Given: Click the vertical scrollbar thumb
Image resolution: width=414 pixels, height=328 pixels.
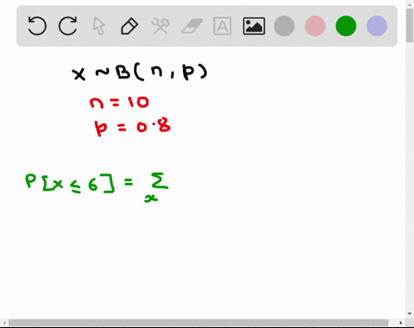Looking at the screenshot, I should [410, 26].
